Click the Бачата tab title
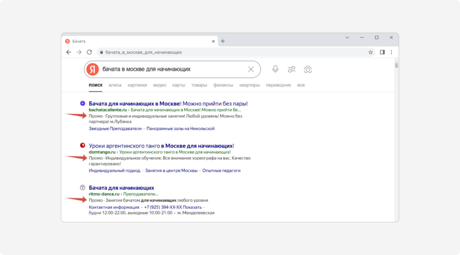The height and width of the screenshot is (255, 460). click(79, 41)
